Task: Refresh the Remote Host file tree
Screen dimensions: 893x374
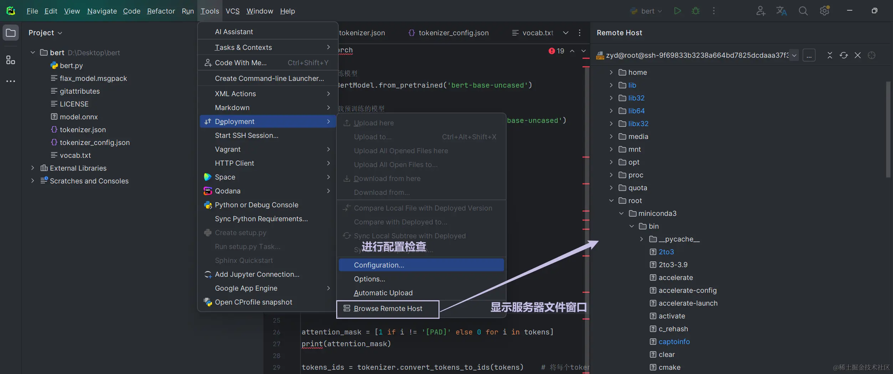Action: (x=844, y=55)
